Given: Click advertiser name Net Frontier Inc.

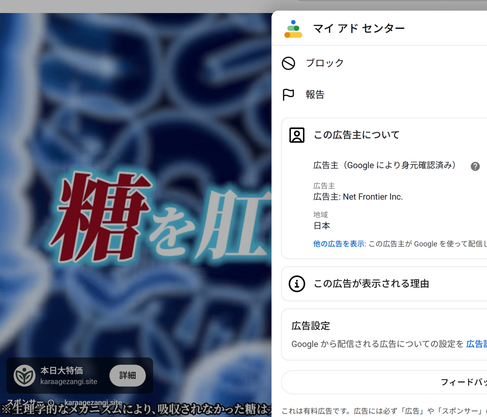Looking at the screenshot, I should 373,197.
